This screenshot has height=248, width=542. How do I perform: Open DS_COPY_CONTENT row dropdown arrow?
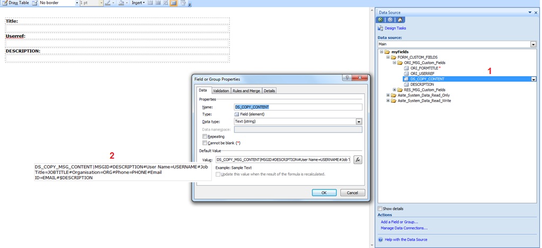point(534,79)
